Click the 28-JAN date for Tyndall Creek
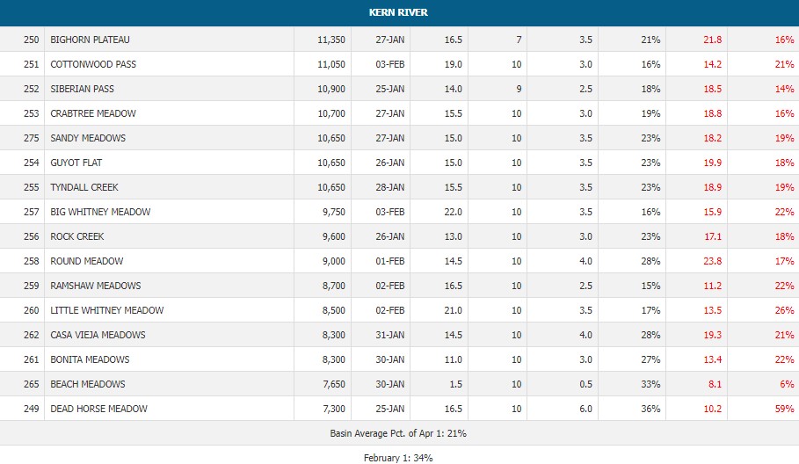 click(389, 187)
